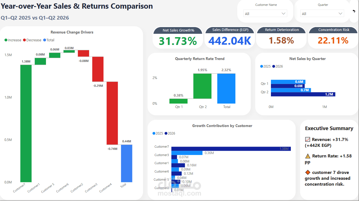Click the 2026 legend in Growth Contribution chart
Viewport: 359px width, 201px height.
170,133
